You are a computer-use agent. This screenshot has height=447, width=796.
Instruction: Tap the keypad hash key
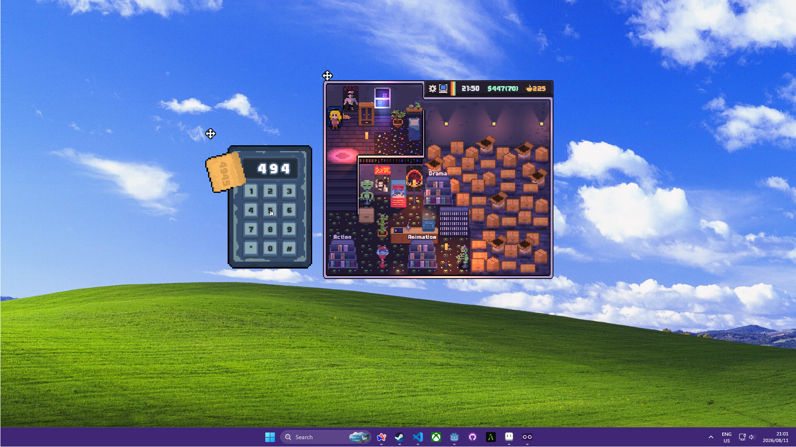click(289, 248)
